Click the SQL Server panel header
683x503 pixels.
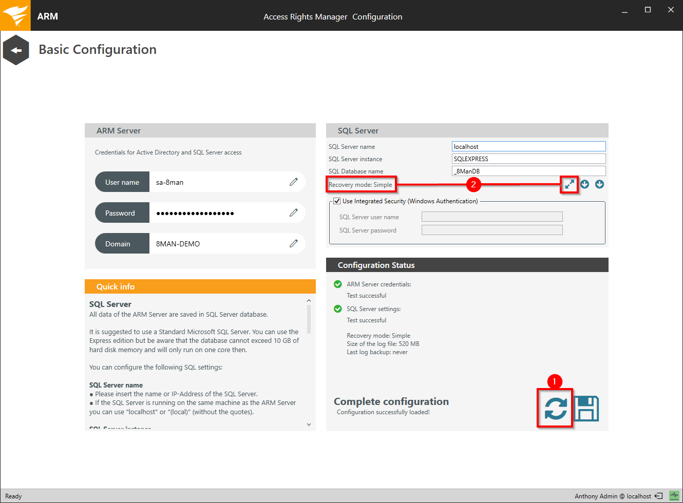467,130
